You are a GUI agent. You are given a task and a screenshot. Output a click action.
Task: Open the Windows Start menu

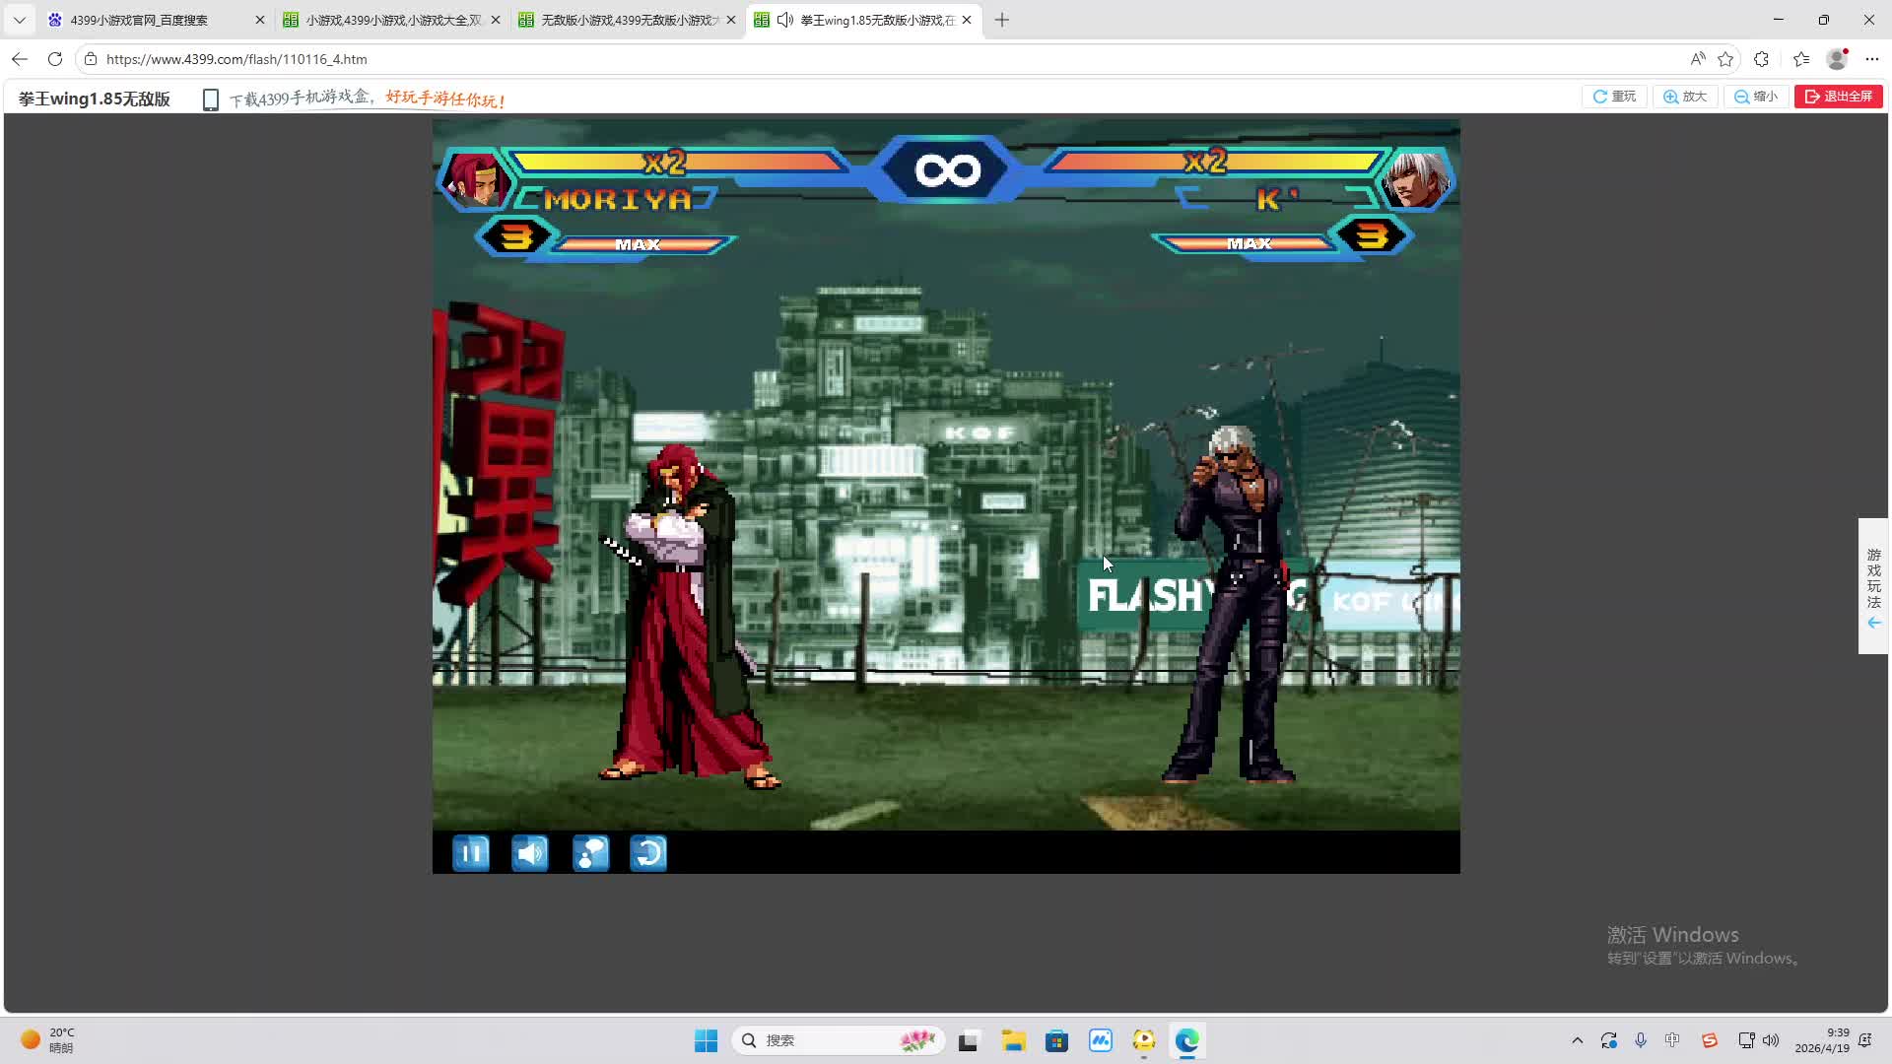[706, 1040]
